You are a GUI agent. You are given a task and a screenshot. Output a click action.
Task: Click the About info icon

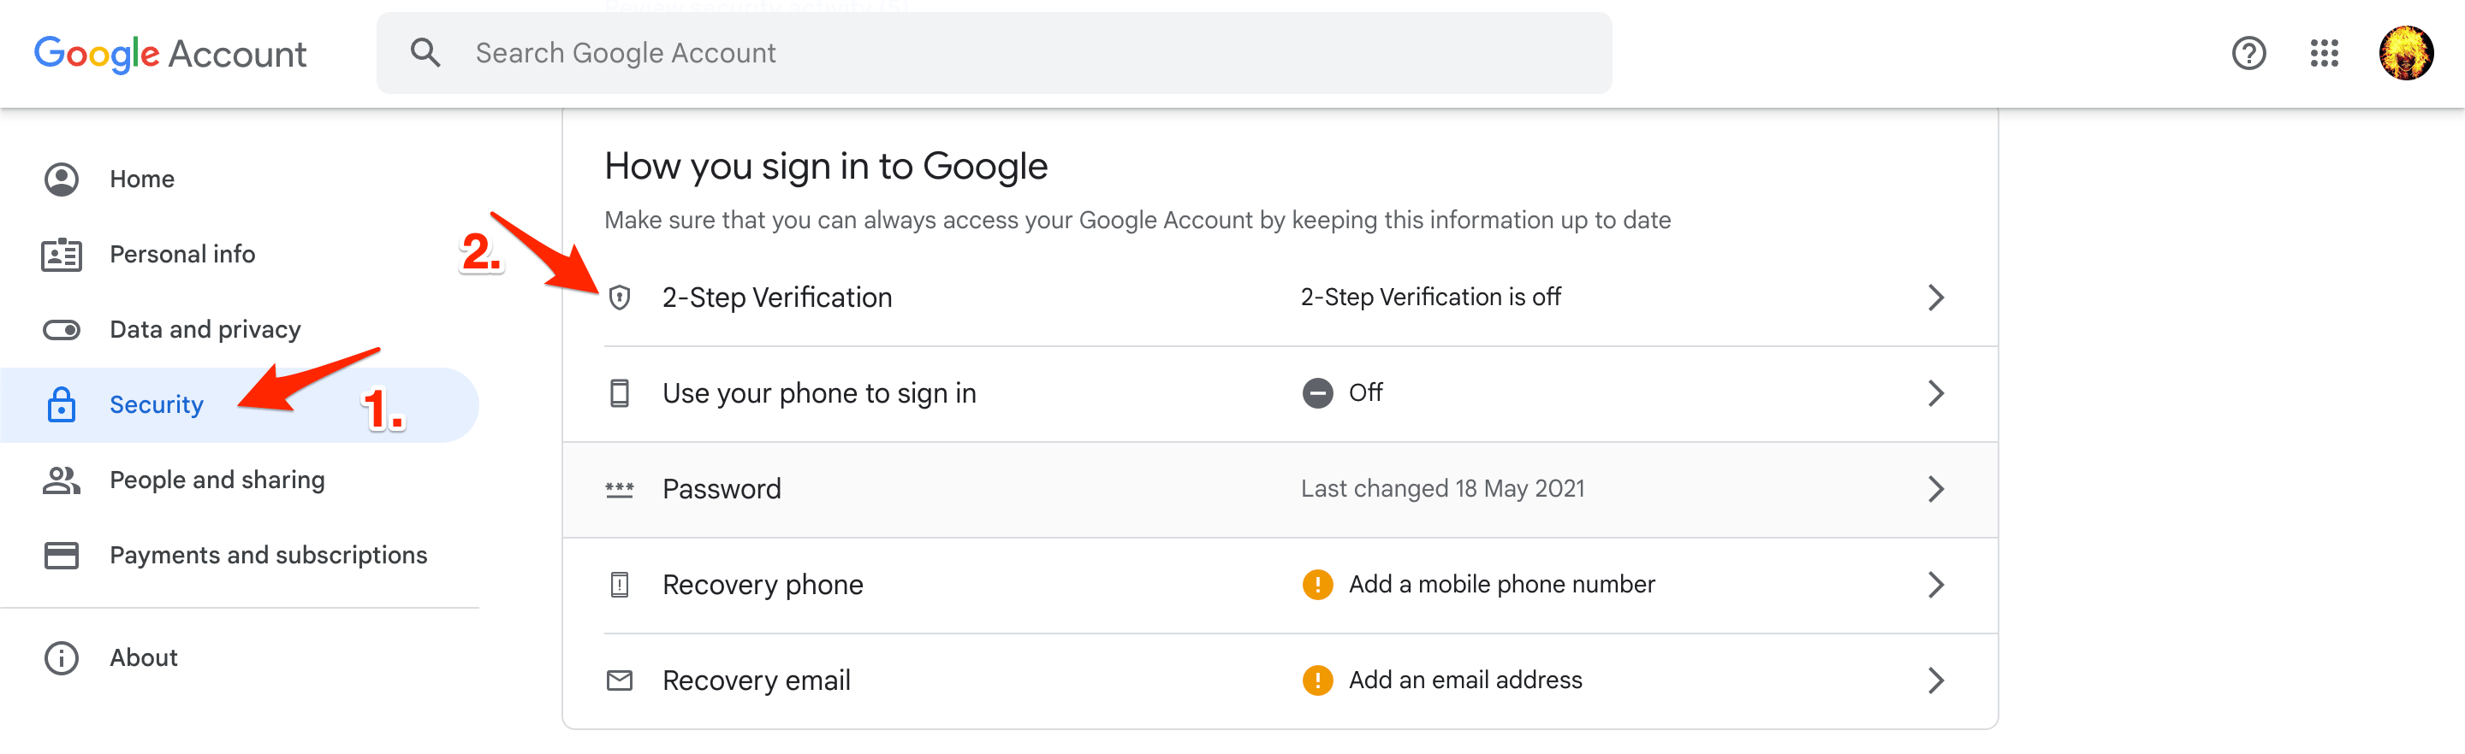(x=62, y=657)
